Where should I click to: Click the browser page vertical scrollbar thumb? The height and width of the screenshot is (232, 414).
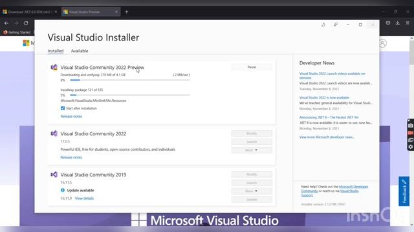411,53
